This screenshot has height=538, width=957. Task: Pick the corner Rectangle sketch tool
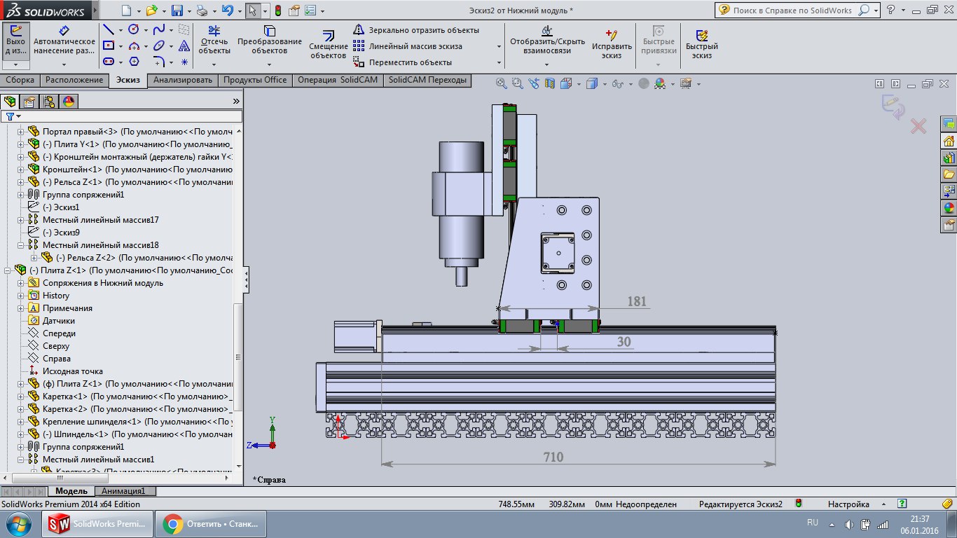pos(109,46)
